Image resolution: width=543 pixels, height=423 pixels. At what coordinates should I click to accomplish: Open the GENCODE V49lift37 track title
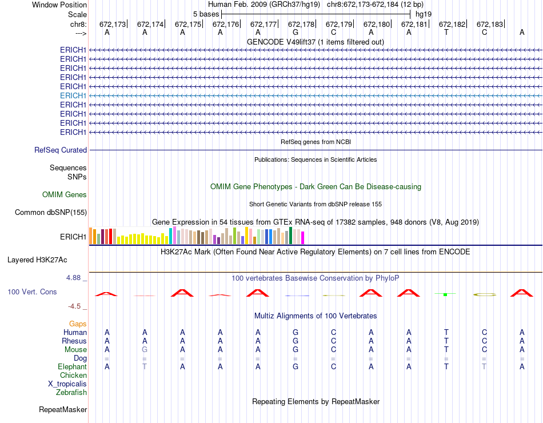[x=316, y=42]
